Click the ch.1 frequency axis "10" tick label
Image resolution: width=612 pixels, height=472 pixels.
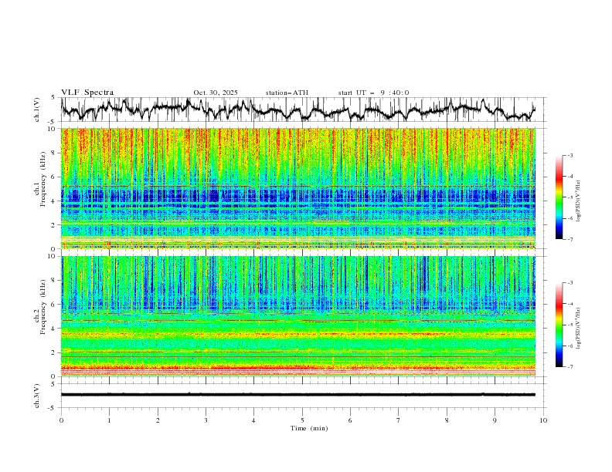pyautogui.click(x=53, y=129)
